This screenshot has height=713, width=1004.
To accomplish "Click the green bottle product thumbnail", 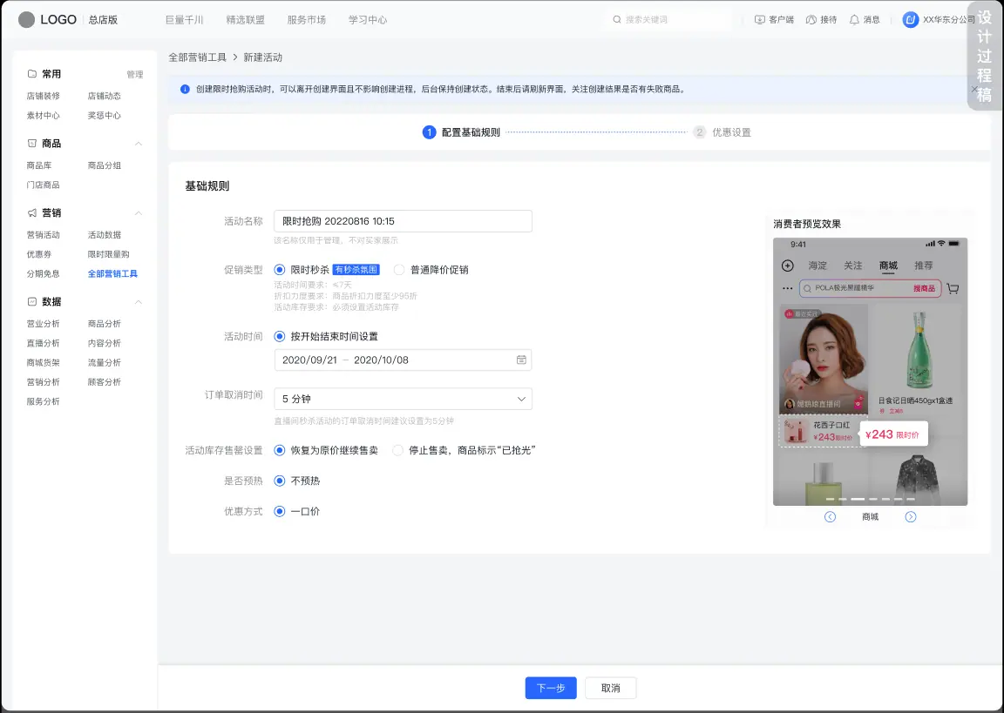I will (919, 351).
